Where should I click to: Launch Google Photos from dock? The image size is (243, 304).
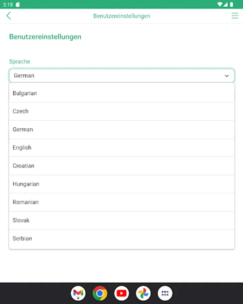coord(143,293)
